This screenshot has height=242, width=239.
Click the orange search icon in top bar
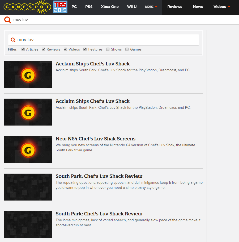pos(8,20)
